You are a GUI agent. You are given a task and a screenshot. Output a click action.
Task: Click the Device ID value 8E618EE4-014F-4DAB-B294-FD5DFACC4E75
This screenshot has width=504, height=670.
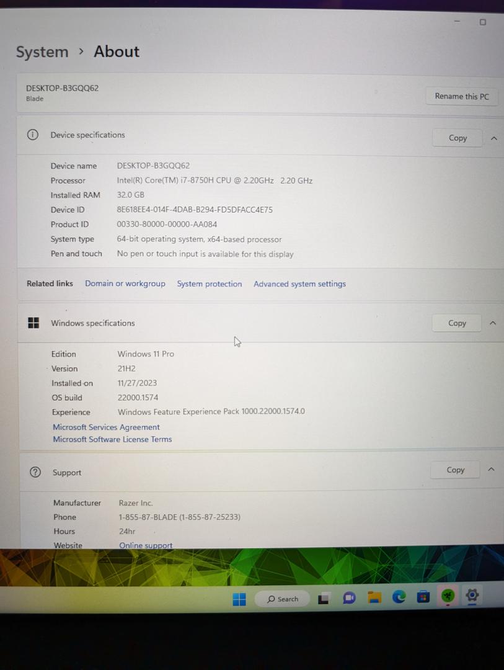click(195, 210)
